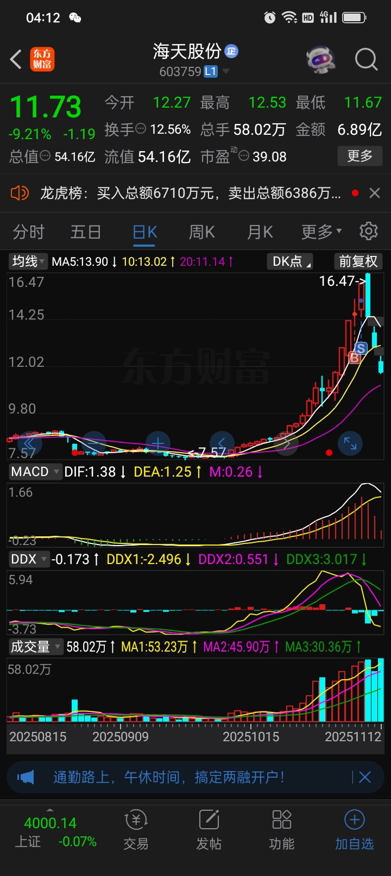This screenshot has height=876, width=391.
Task: Open the 两融开户 promotion banner text
Action: click(169, 777)
